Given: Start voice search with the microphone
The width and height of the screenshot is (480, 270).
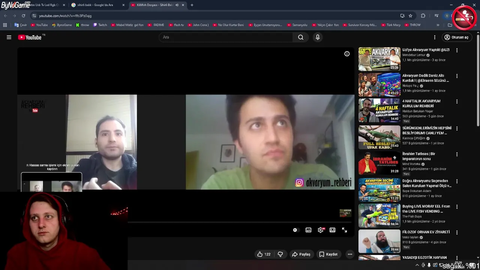Looking at the screenshot, I should click(x=318, y=37).
